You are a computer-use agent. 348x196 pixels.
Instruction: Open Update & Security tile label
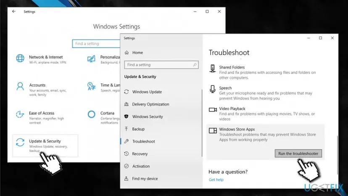coord(45,141)
